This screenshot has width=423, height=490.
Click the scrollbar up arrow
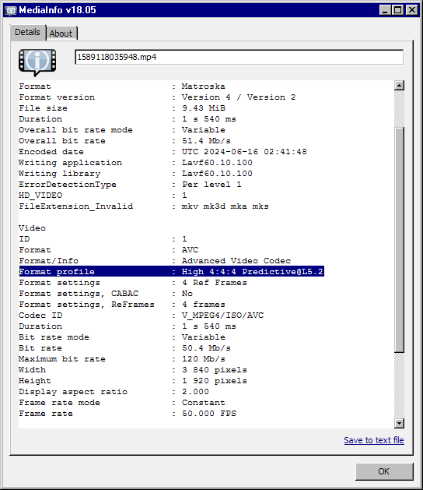pos(399,86)
